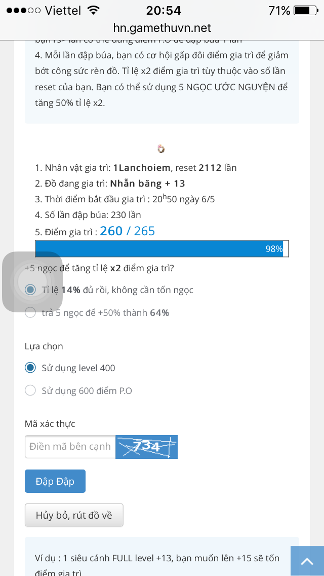The height and width of the screenshot is (576, 324).
Task: Focus the 'Điền mã bên cạnh' input field
Action: [x=70, y=447]
